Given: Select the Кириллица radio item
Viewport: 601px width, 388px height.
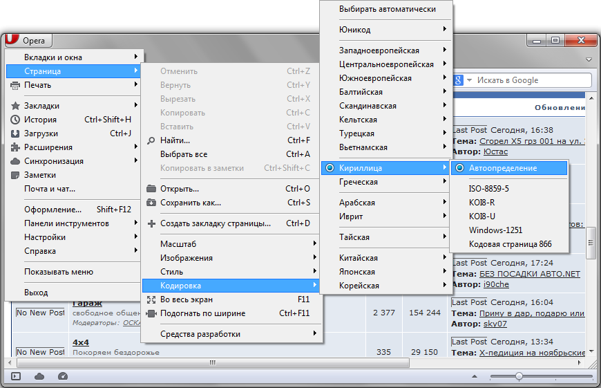Looking at the screenshot, I should [x=385, y=168].
